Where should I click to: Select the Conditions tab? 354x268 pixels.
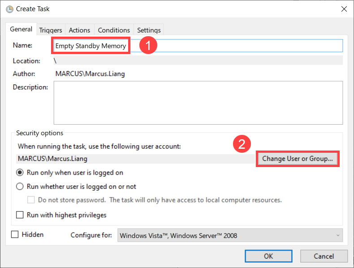pos(114,30)
